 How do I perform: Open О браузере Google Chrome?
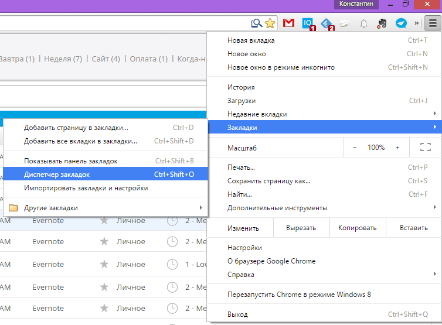point(324,261)
